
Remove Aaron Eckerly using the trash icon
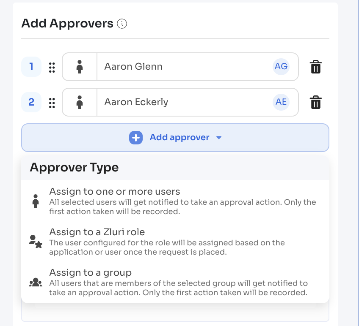click(316, 102)
